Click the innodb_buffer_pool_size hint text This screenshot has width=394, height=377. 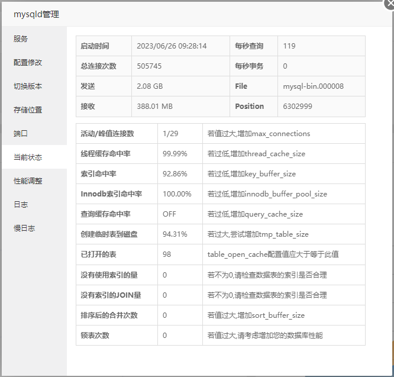click(267, 194)
